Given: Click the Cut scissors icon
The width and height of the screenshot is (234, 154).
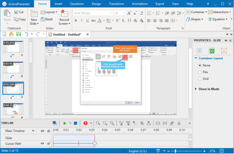Looking at the screenshot, I should (16, 12).
